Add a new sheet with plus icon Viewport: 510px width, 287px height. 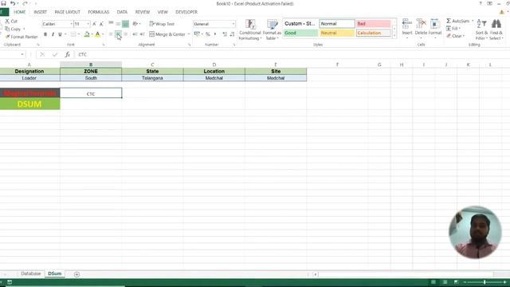coord(76,274)
